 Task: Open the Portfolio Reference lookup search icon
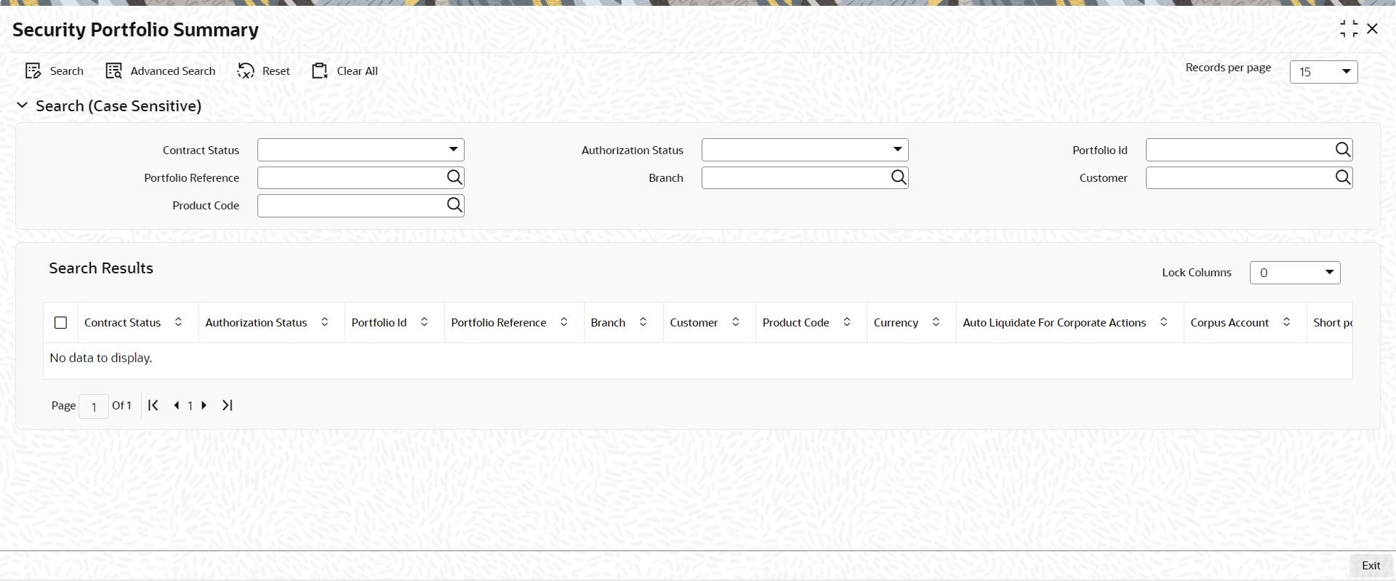[x=454, y=177]
